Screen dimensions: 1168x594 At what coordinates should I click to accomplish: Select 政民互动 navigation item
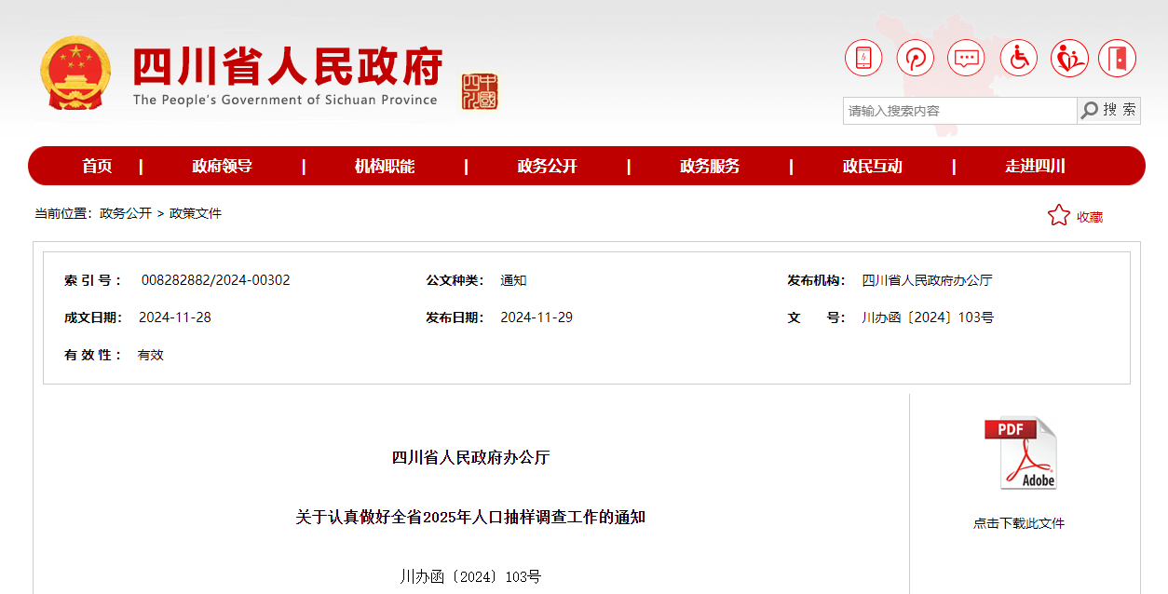[x=872, y=167]
